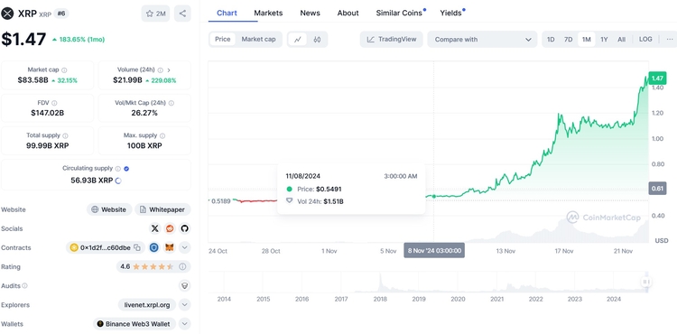Open the About tab

pyautogui.click(x=348, y=13)
